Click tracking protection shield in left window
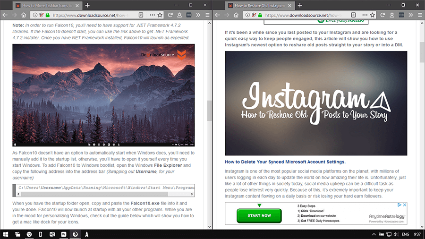 41,15
